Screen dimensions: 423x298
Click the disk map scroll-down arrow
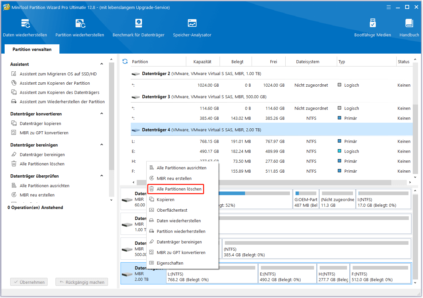pyautogui.click(x=415, y=283)
